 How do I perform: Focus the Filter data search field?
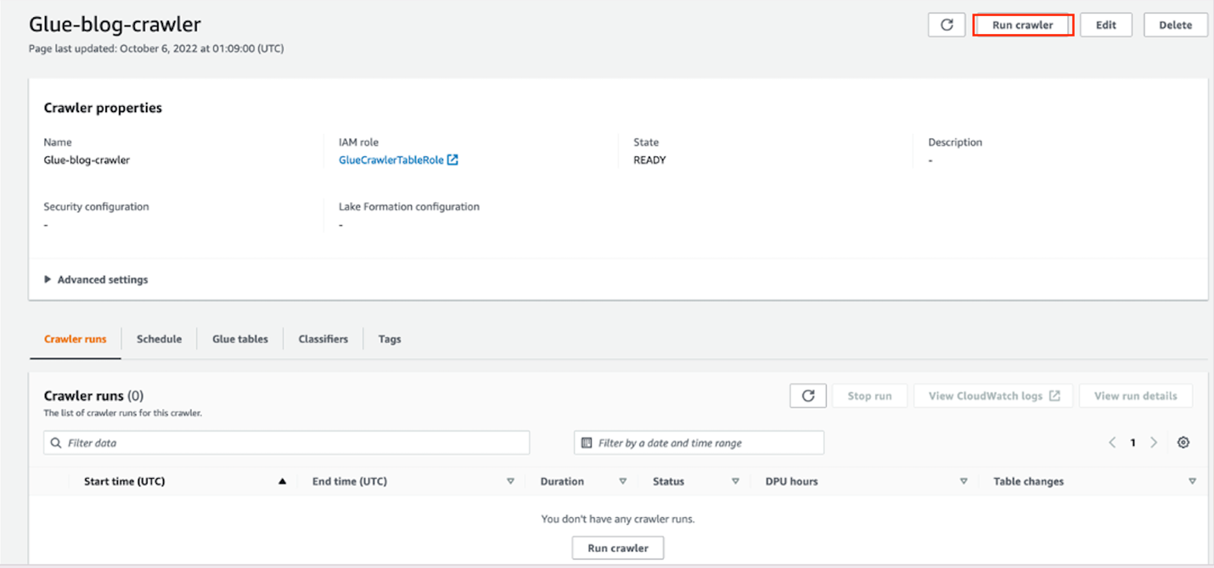pos(287,442)
